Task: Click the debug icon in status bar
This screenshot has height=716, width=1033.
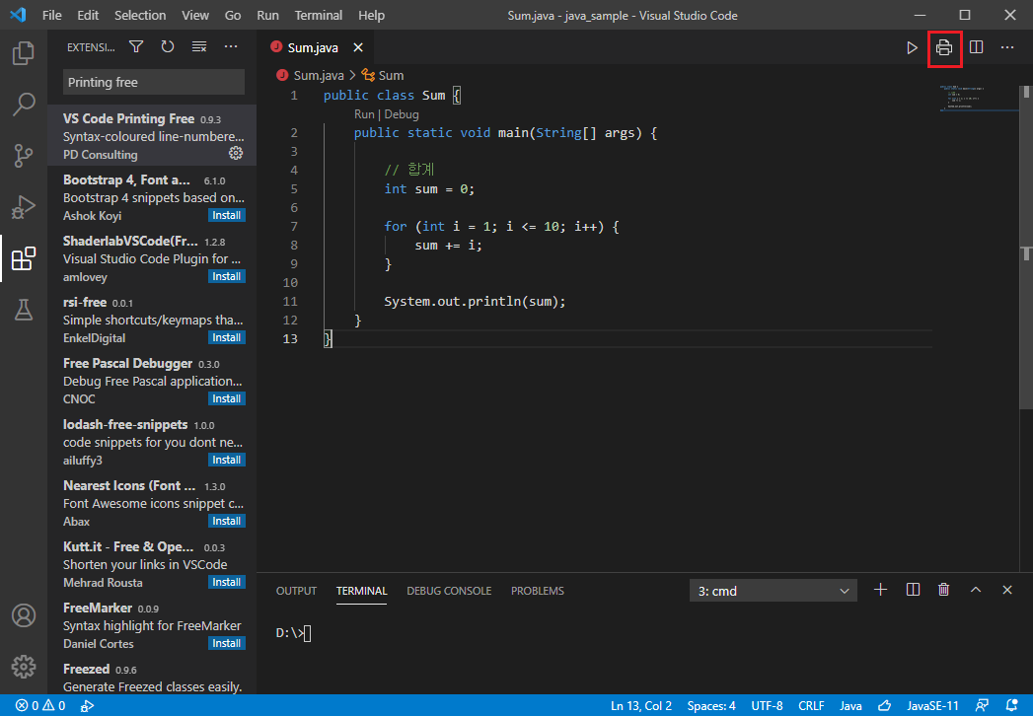Action: coord(87,705)
